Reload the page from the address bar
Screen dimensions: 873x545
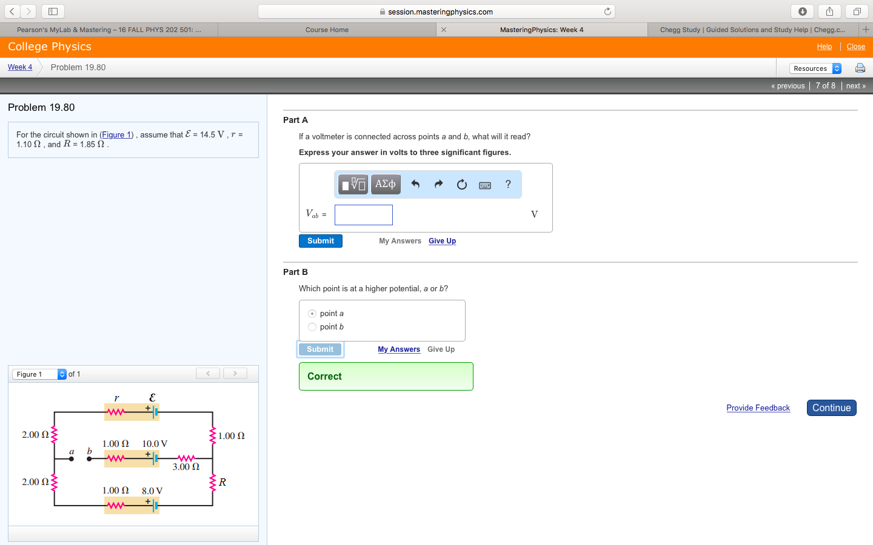(607, 12)
